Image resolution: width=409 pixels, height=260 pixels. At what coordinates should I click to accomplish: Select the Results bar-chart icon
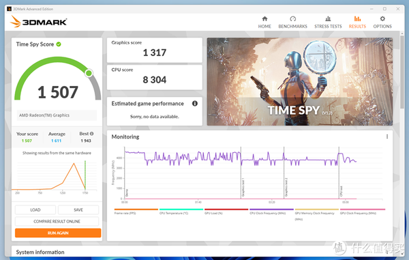357,19
